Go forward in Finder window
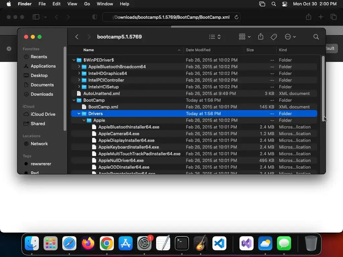Screen dimensions: 343x257 89,37
